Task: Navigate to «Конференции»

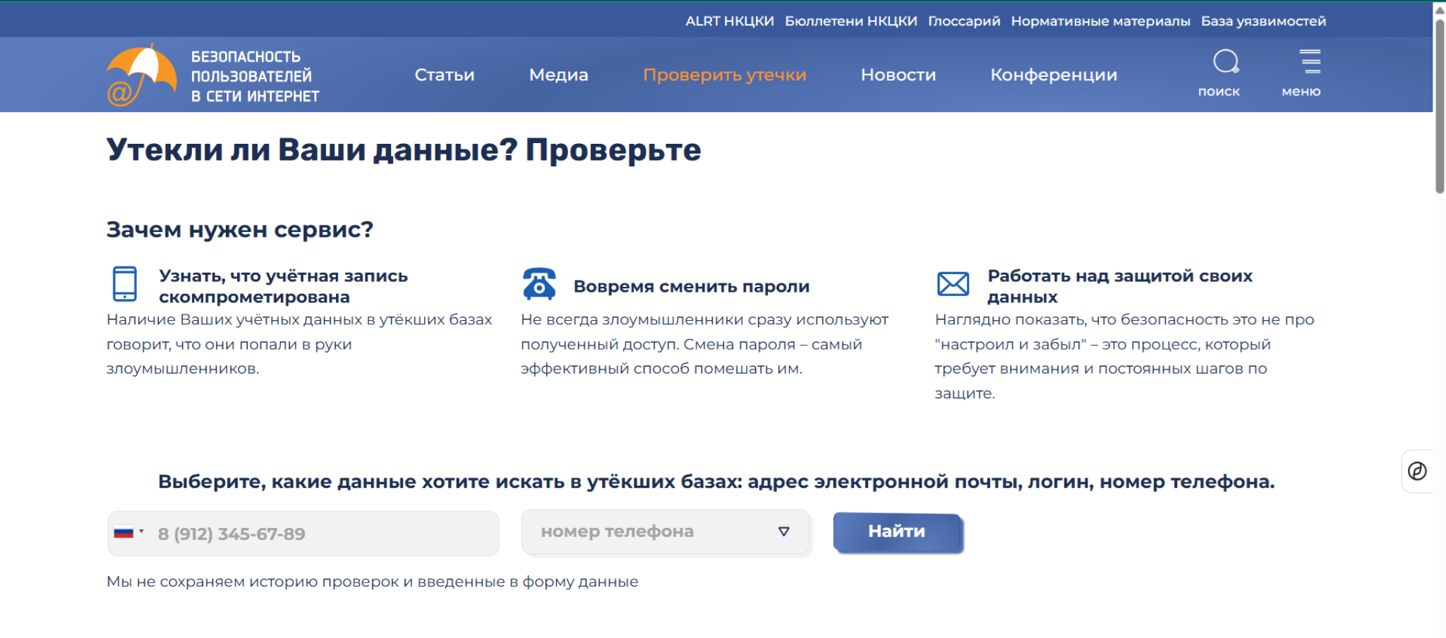Action: [1053, 75]
